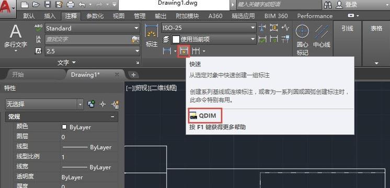Close the Drawing1* file tab
The image size is (390, 188).
(117, 74)
